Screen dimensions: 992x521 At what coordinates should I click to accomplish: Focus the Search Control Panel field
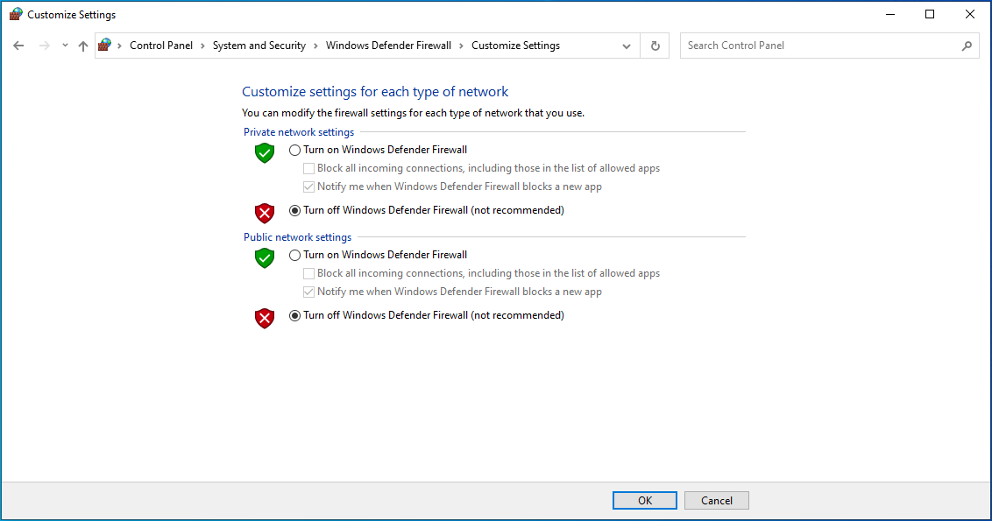pos(819,46)
